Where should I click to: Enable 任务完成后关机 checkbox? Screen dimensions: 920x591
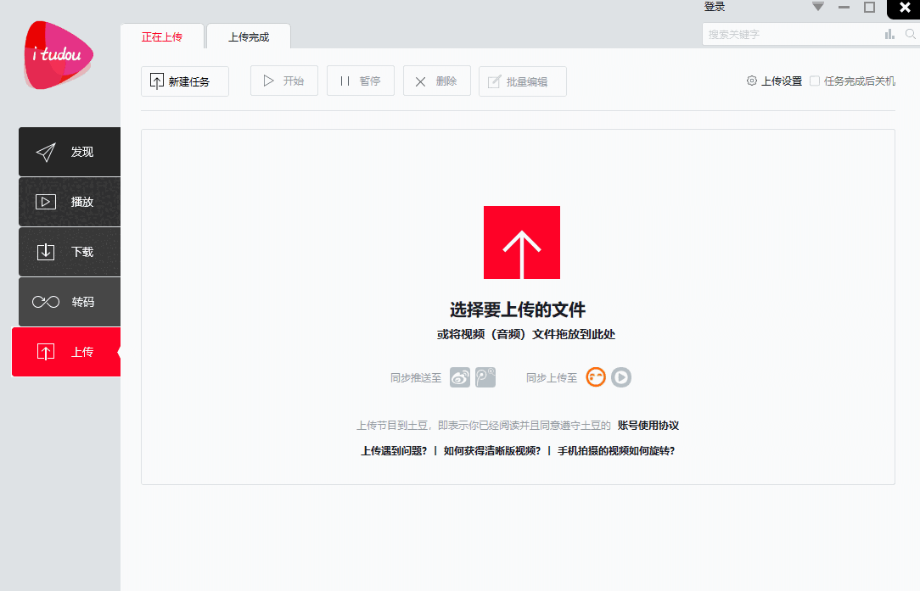click(x=815, y=81)
